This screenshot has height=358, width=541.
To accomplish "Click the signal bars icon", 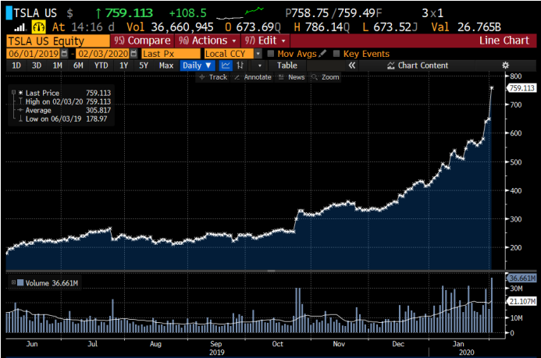I will pos(20,27).
